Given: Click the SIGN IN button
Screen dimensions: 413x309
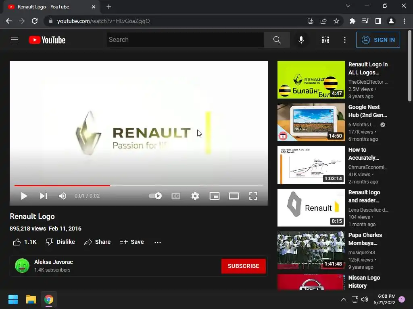Looking at the screenshot, I should [378, 40].
